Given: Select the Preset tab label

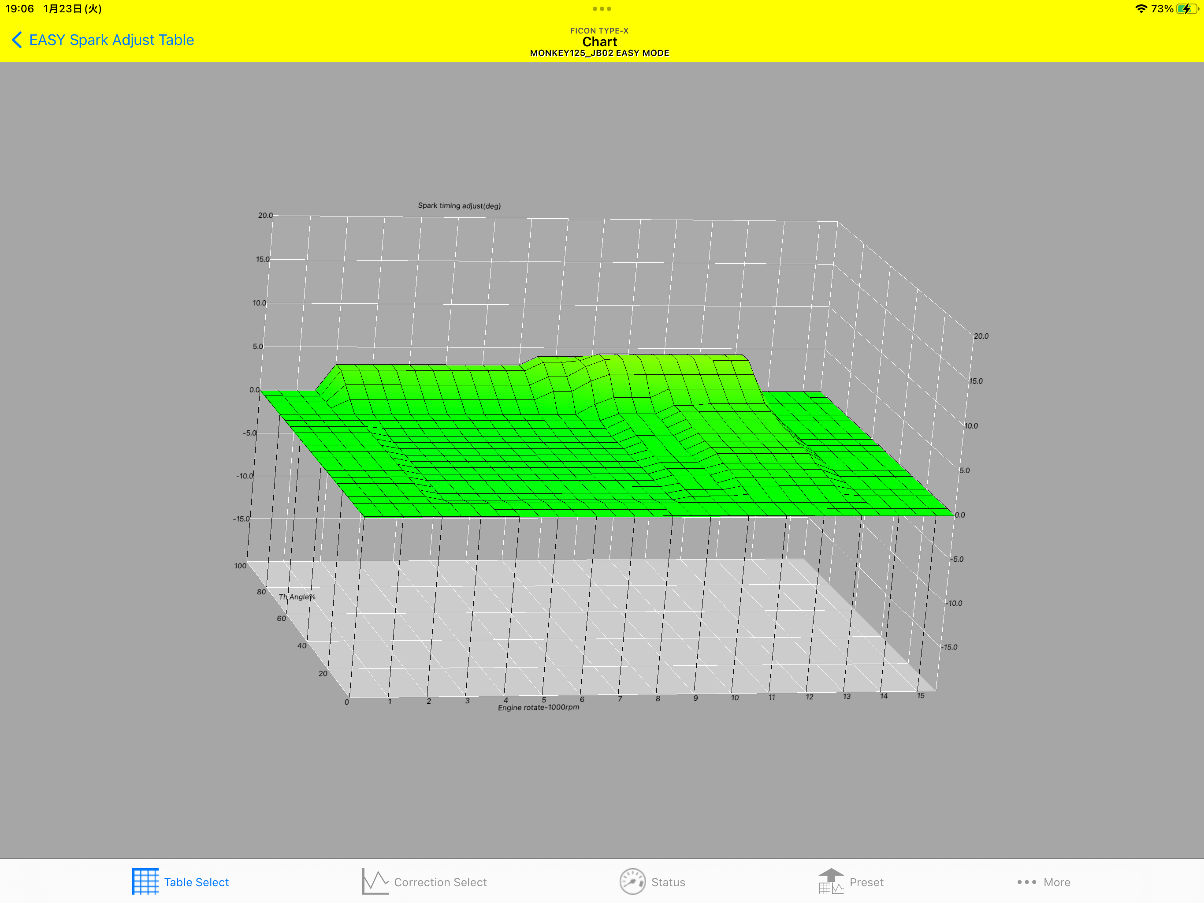Looking at the screenshot, I should tap(866, 882).
